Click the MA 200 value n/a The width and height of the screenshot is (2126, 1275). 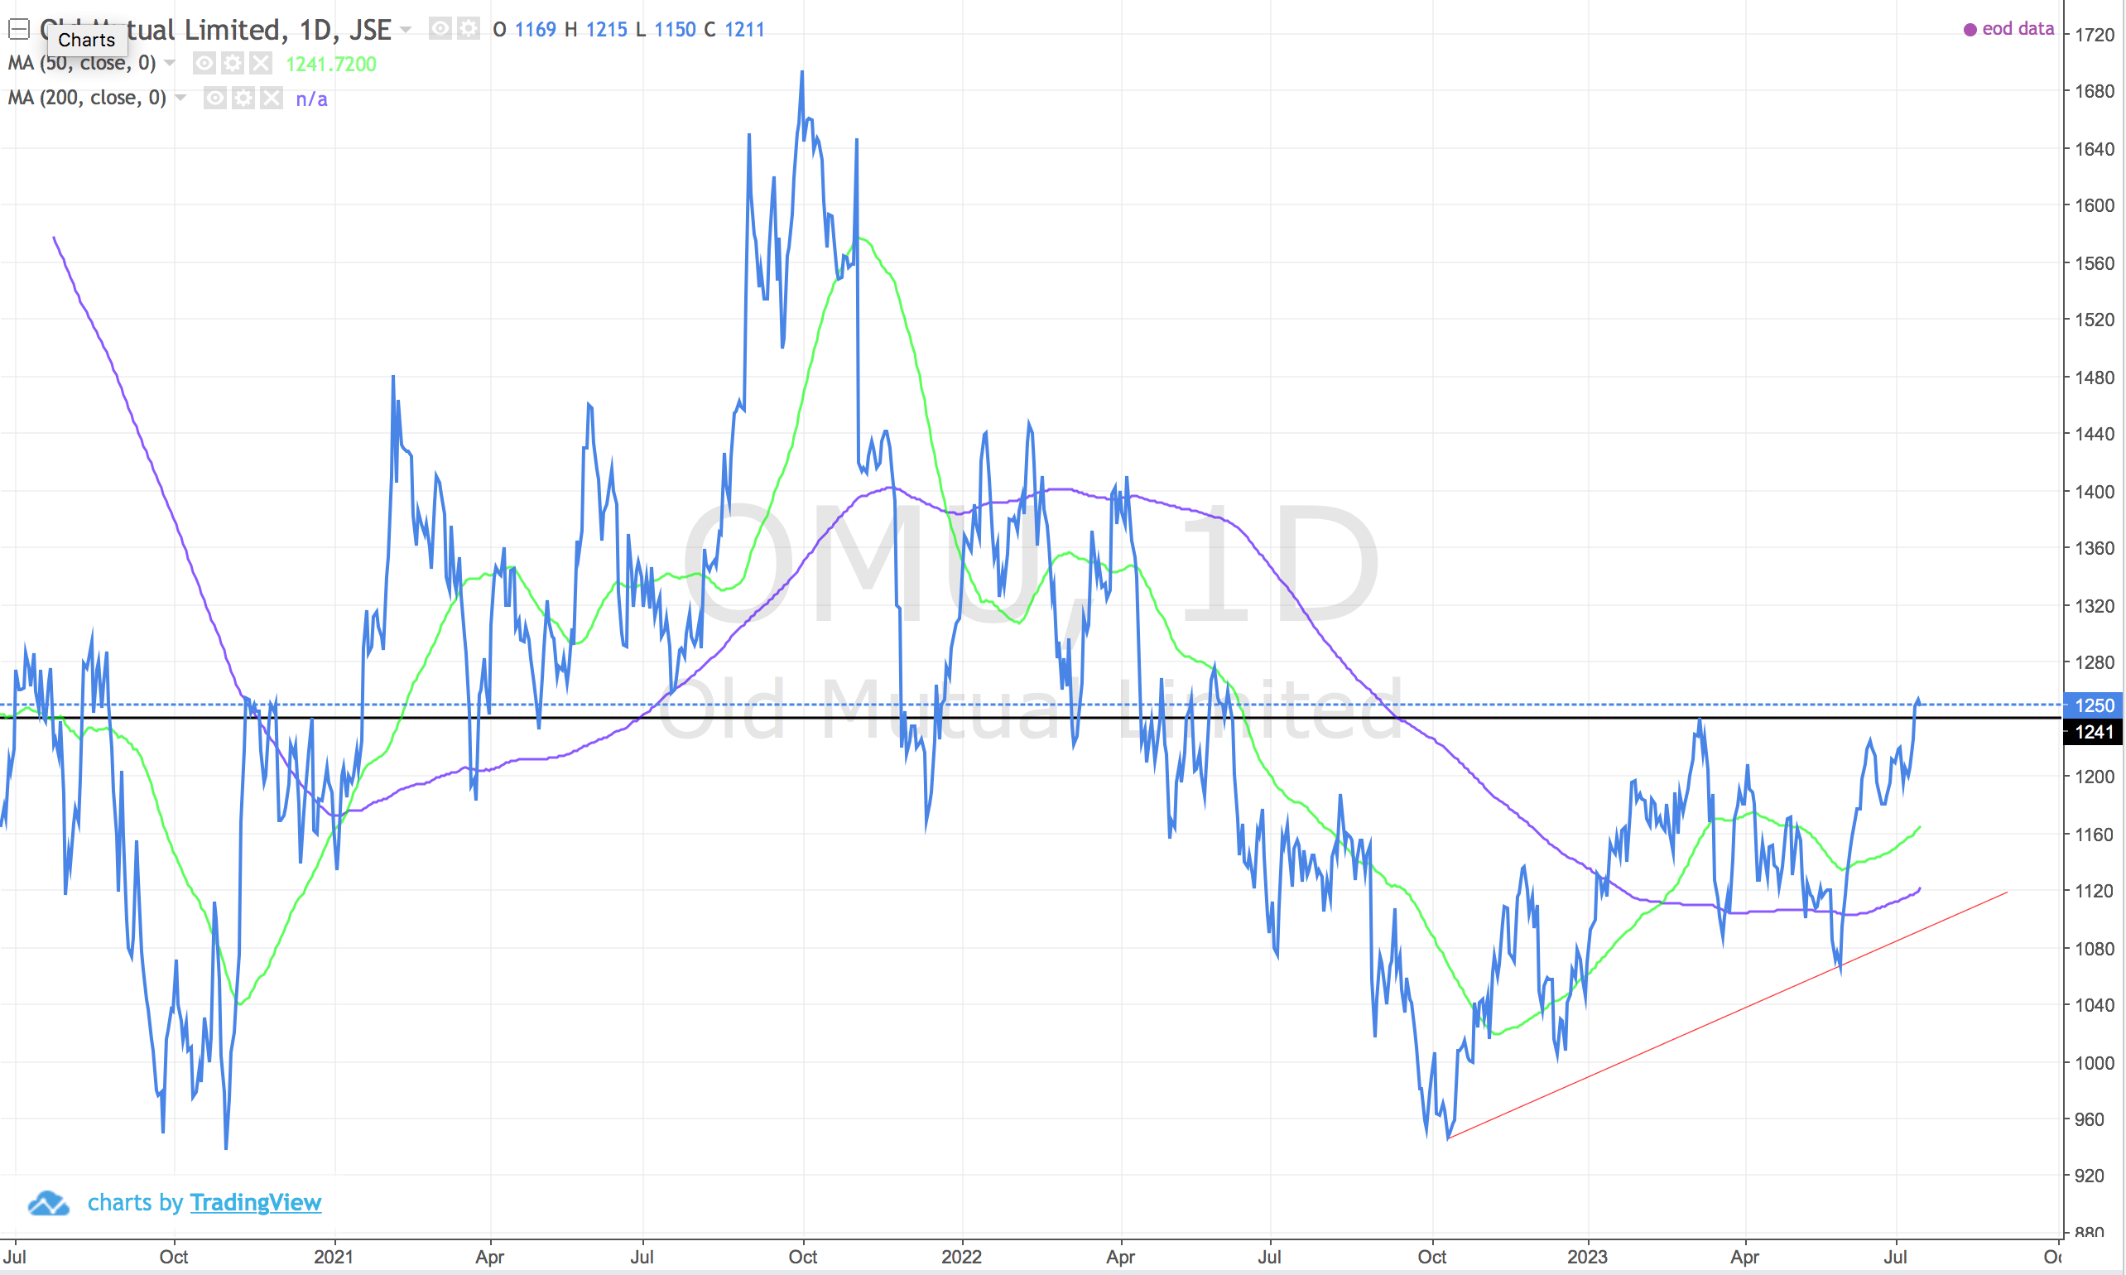(312, 99)
